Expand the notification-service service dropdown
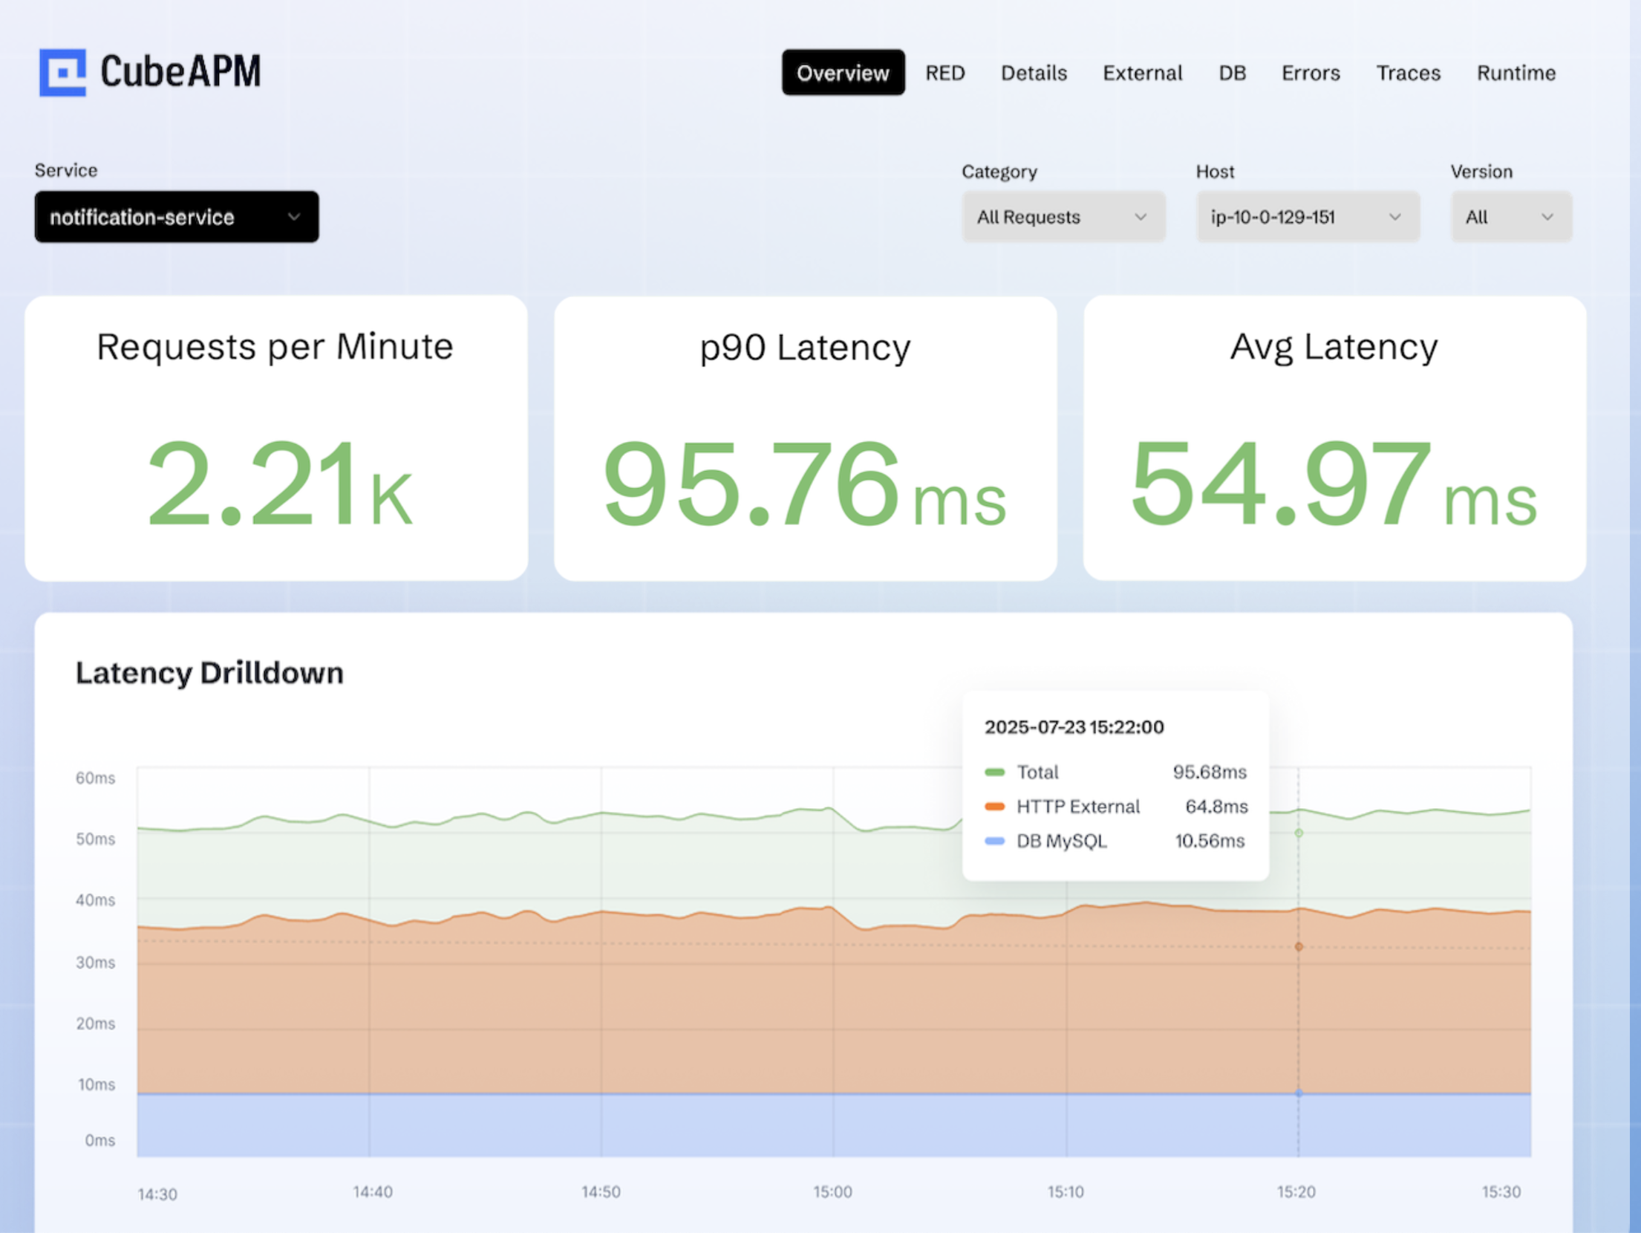 [176, 217]
